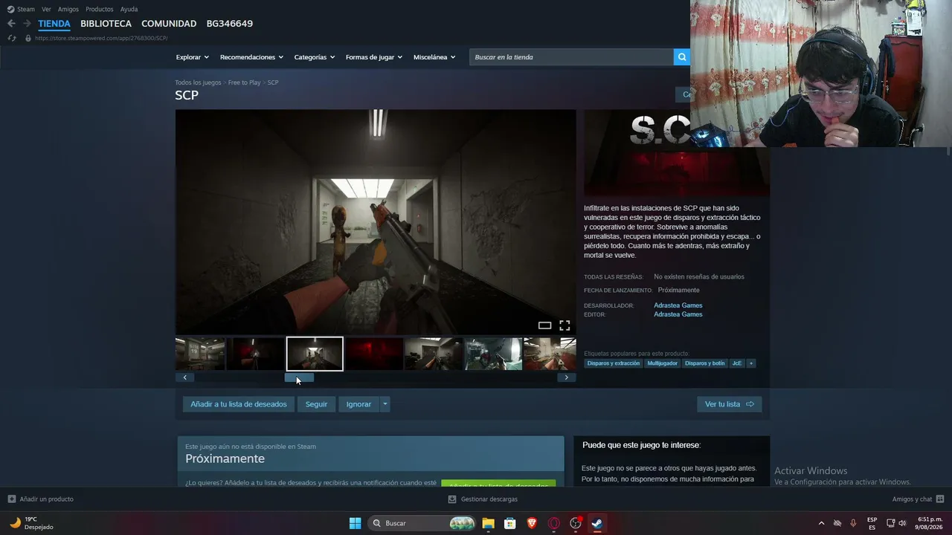The height and width of the screenshot is (535, 952).
Task: Reload the store page with the refresh icon
Action: tap(11, 38)
